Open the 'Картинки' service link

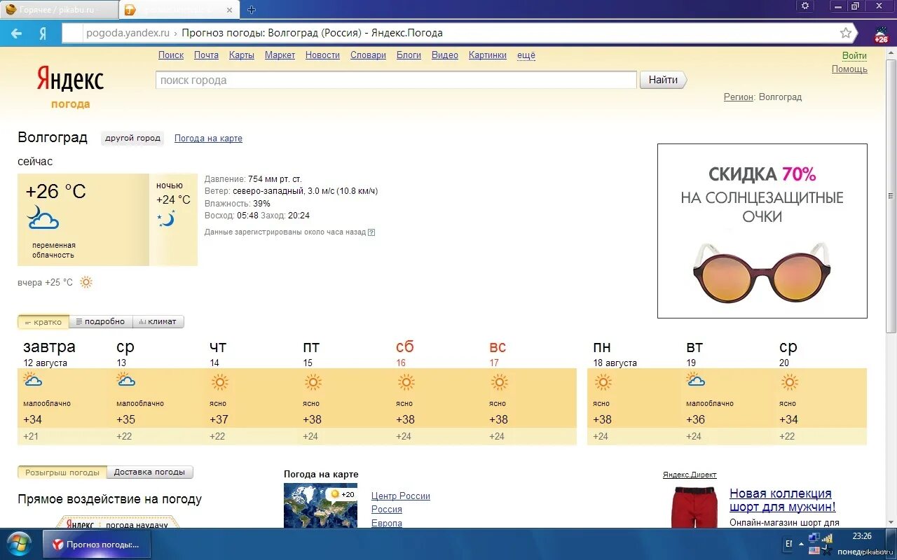click(x=488, y=55)
